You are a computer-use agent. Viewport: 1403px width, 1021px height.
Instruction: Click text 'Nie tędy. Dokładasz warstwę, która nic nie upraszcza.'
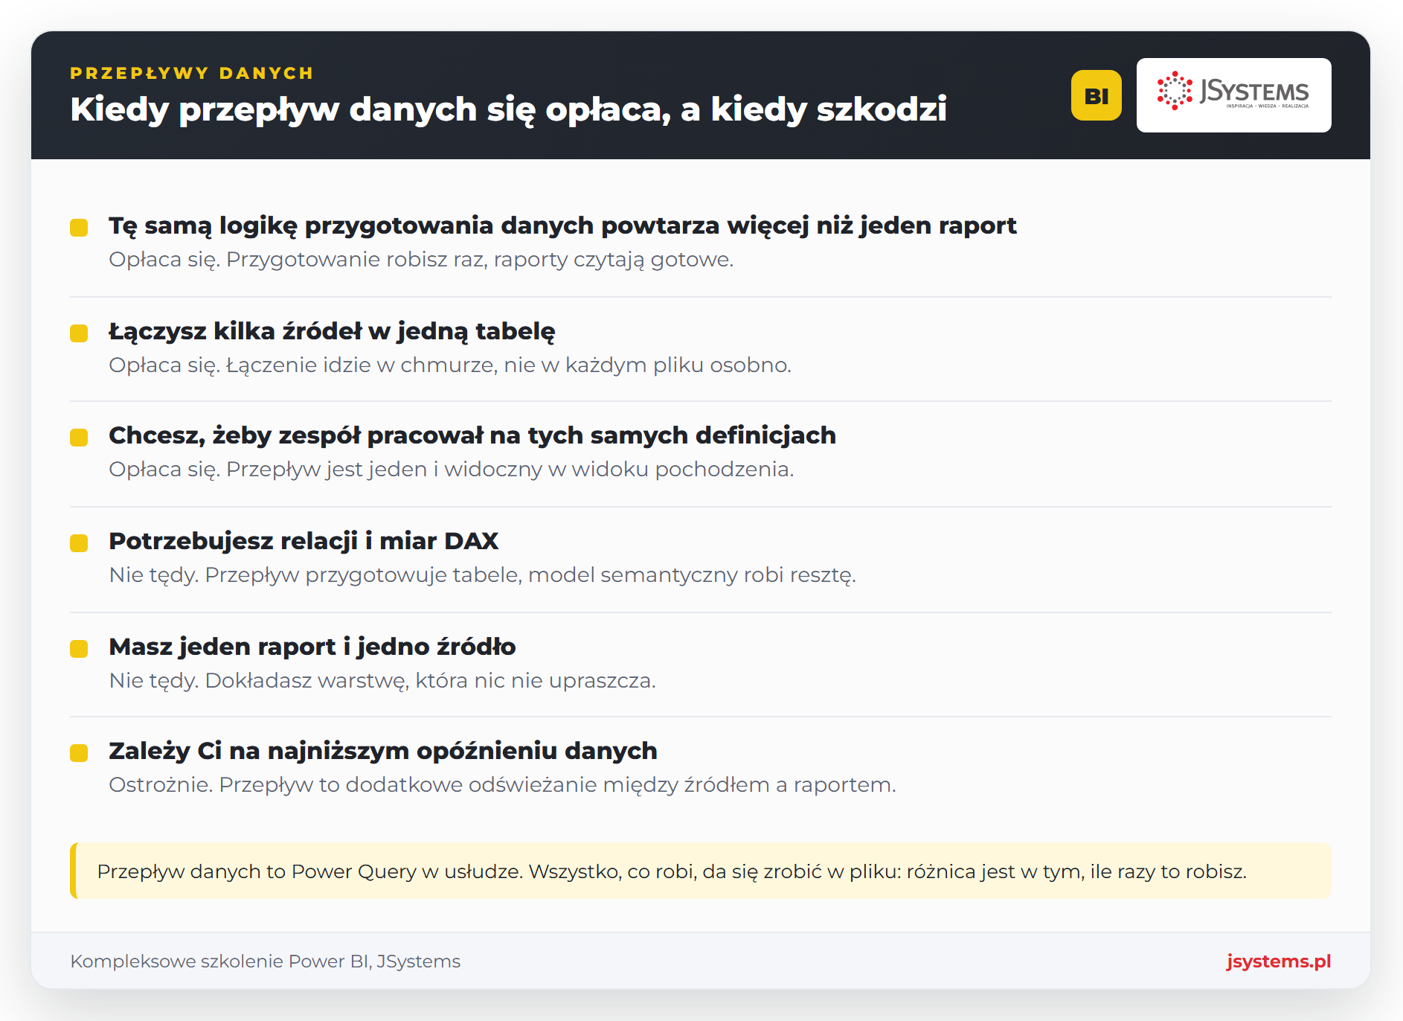[382, 681]
